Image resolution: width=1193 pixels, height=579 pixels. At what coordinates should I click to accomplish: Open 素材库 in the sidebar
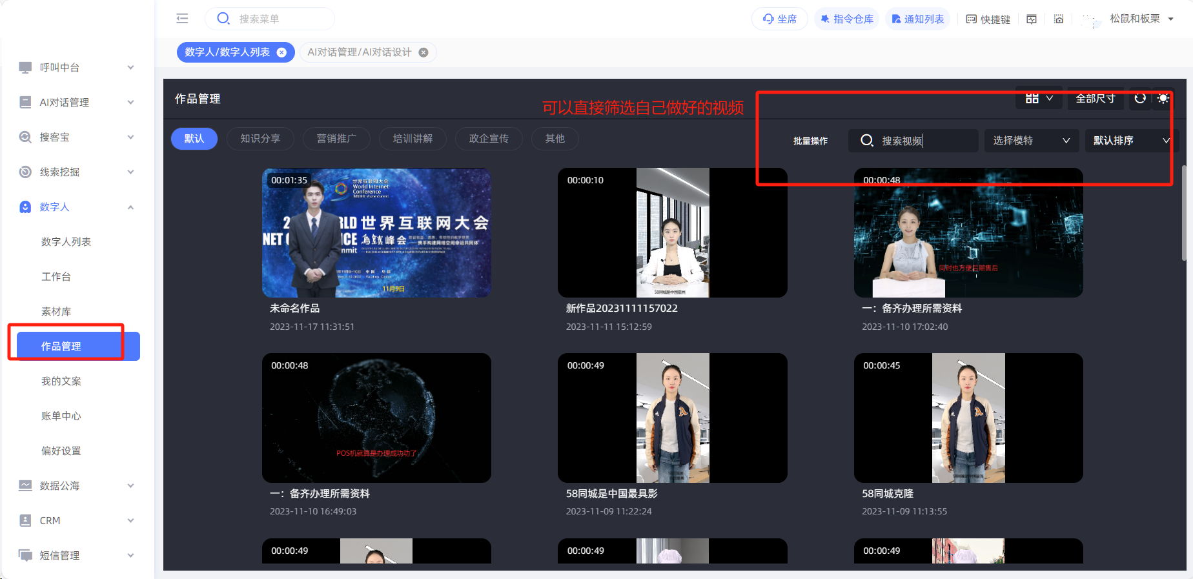(56, 311)
